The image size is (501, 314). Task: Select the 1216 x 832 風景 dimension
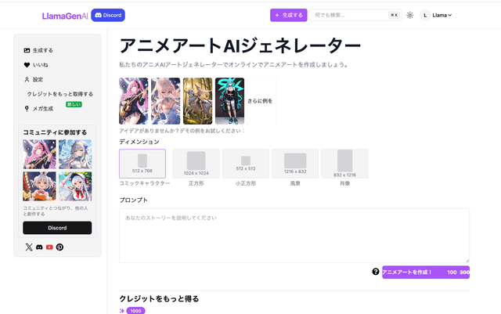tap(295, 164)
